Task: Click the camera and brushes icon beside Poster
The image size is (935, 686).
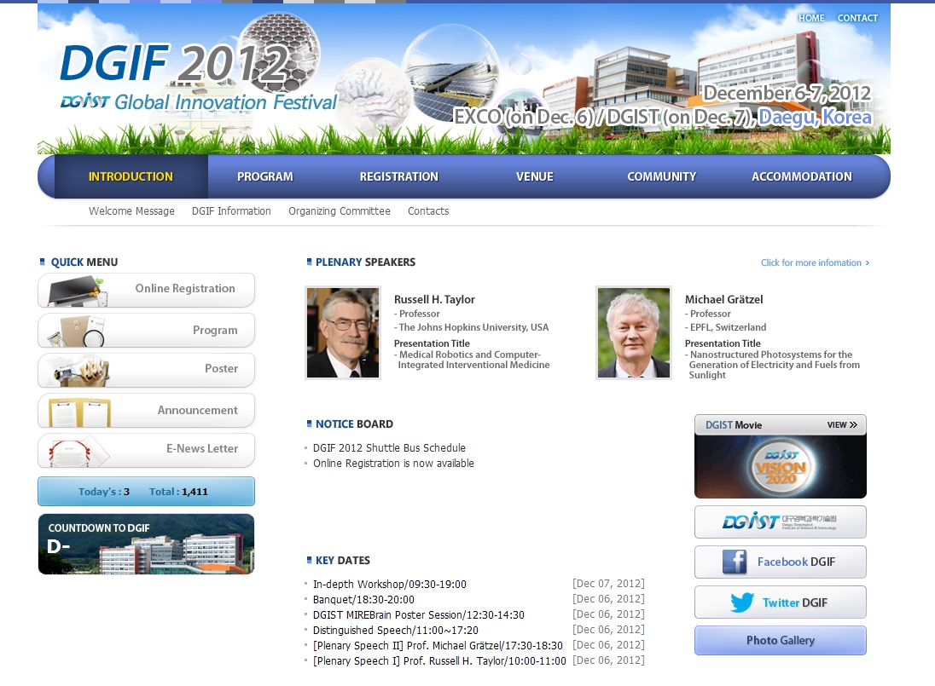Action: pos(79,371)
